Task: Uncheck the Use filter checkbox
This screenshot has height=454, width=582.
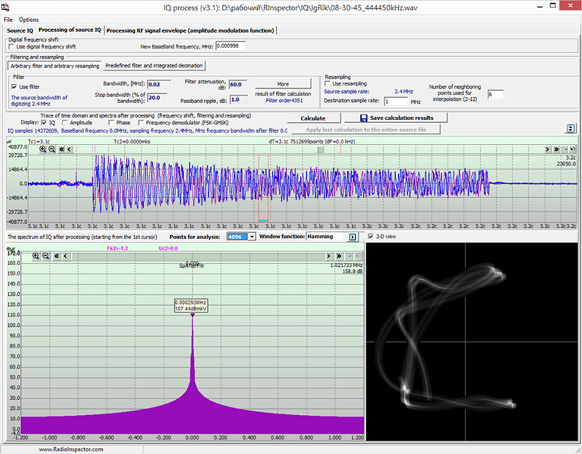Action: tap(15, 87)
